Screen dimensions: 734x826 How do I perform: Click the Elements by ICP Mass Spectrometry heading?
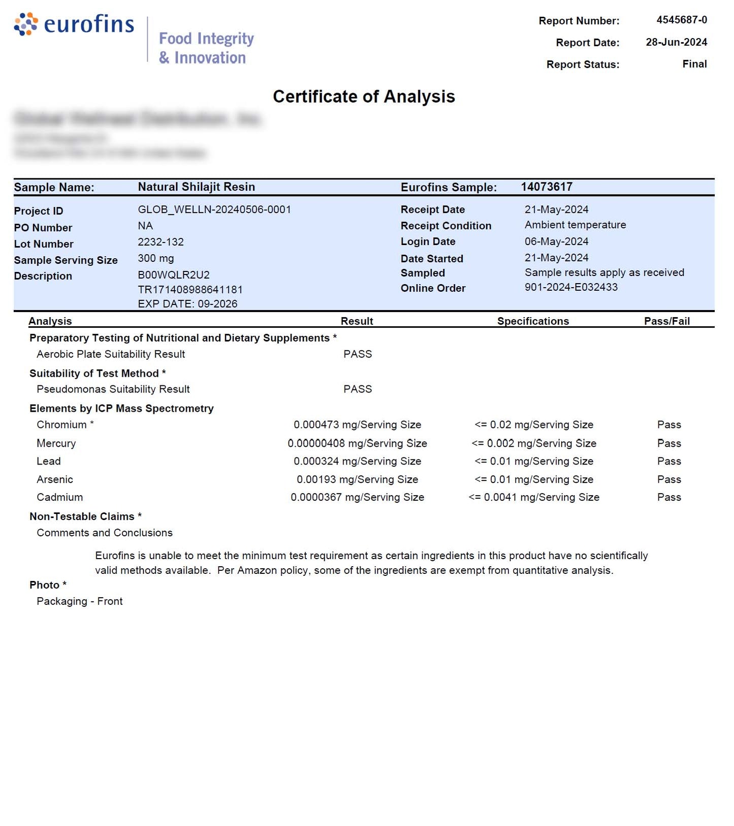coord(121,408)
